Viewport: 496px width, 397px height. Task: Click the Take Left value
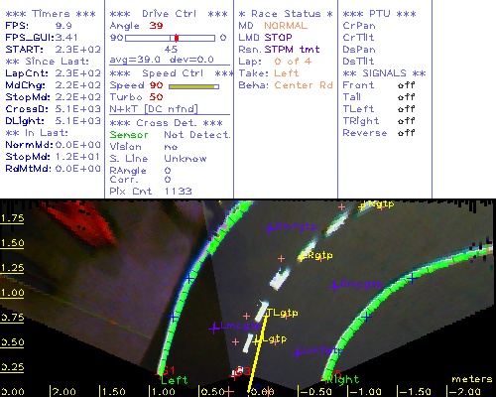286,73
